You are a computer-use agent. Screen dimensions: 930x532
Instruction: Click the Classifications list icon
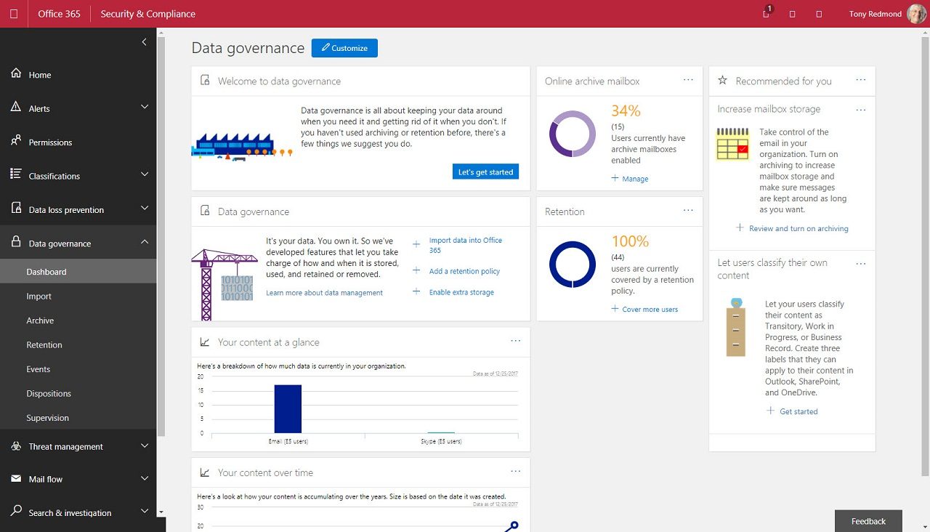click(16, 175)
